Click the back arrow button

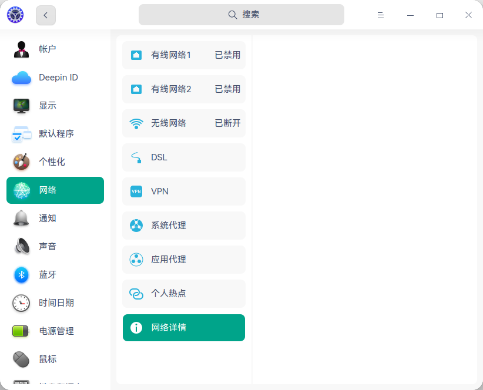pos(46,15)
